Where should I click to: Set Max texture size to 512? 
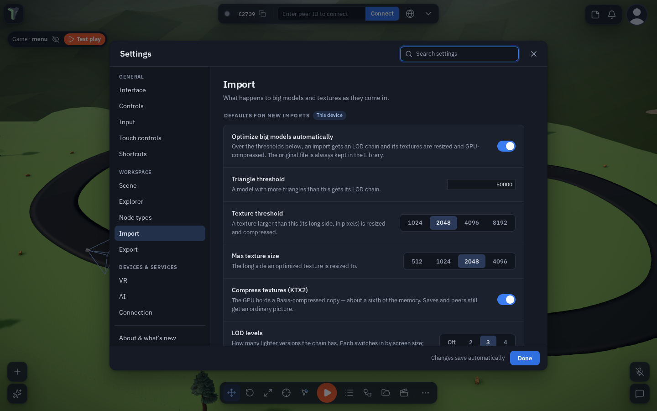(417, 262)
